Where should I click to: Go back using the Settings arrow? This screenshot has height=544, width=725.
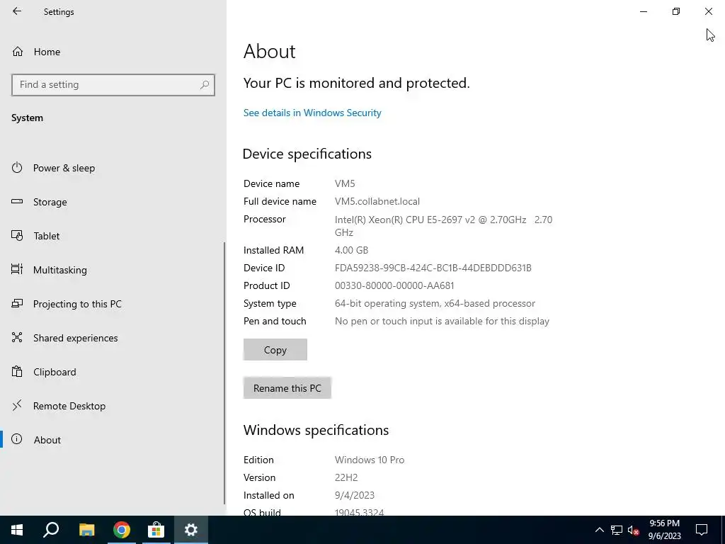(17, 11)
